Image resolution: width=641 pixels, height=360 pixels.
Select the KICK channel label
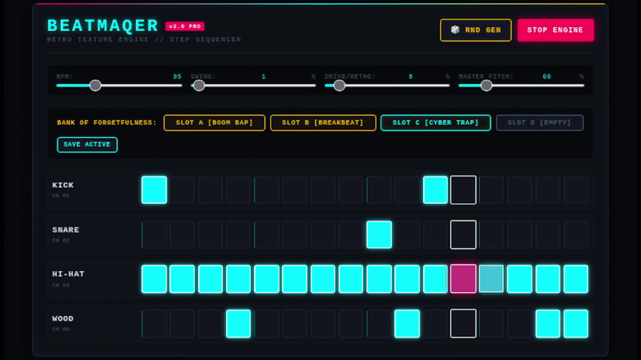pyautogui.click(x=63, y=185)
